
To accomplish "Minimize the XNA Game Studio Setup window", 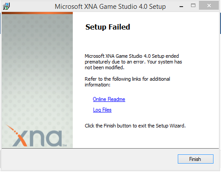I will coord(181,6).
